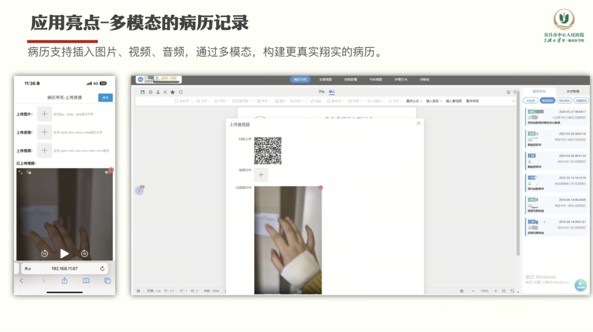Go forward in the phone browser
593x332 pixels.
(43, 280)
